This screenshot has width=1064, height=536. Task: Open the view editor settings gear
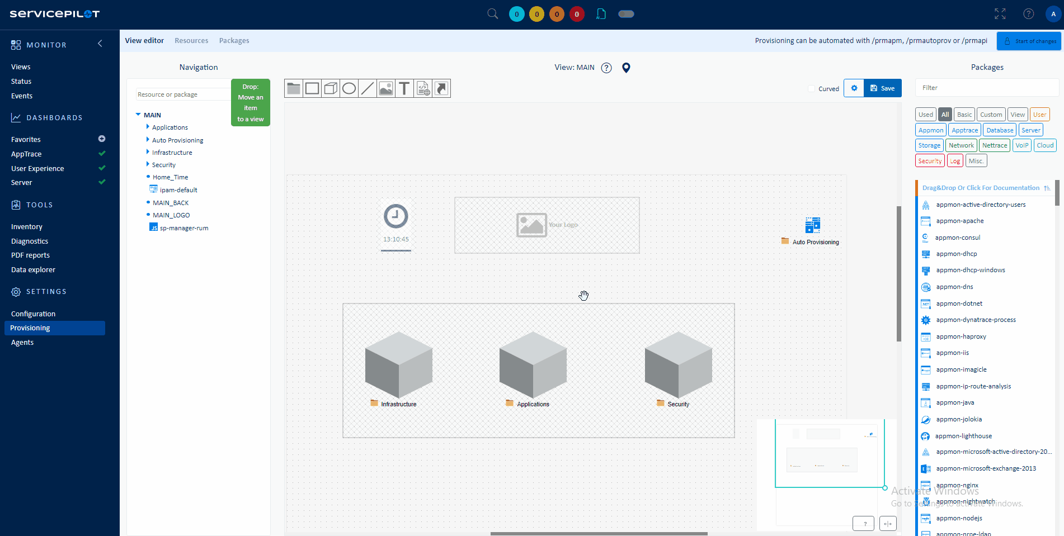click(x=854, y=88)
